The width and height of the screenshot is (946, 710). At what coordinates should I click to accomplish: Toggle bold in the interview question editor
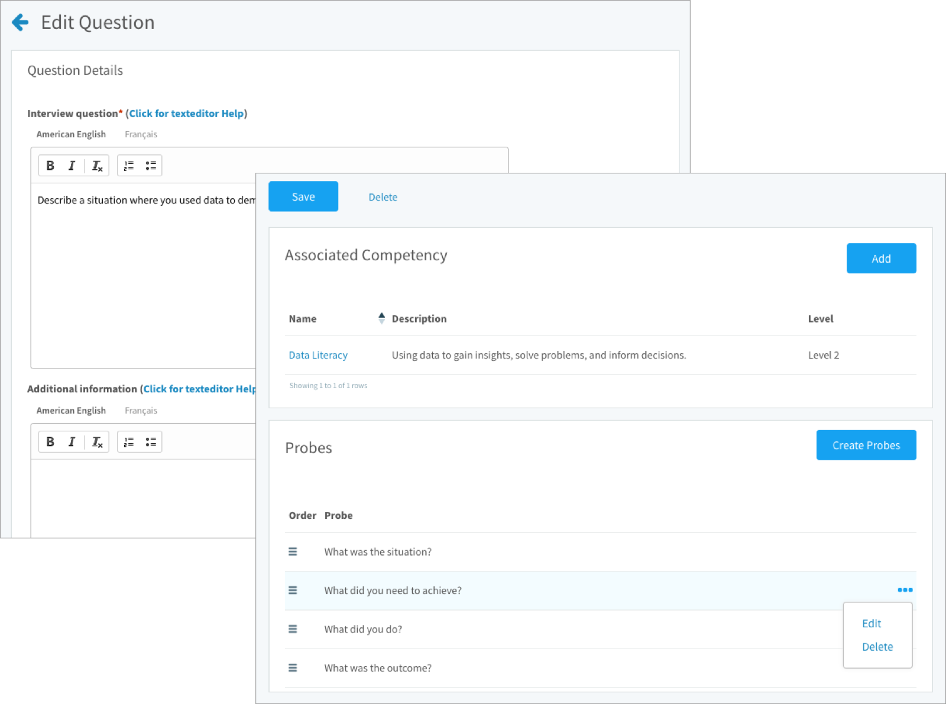click(x=50, y=166)
